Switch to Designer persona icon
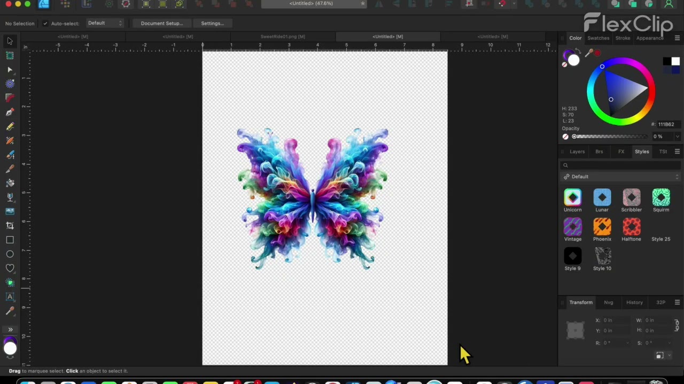Screen dimensions: 684x384 point(44,4)
